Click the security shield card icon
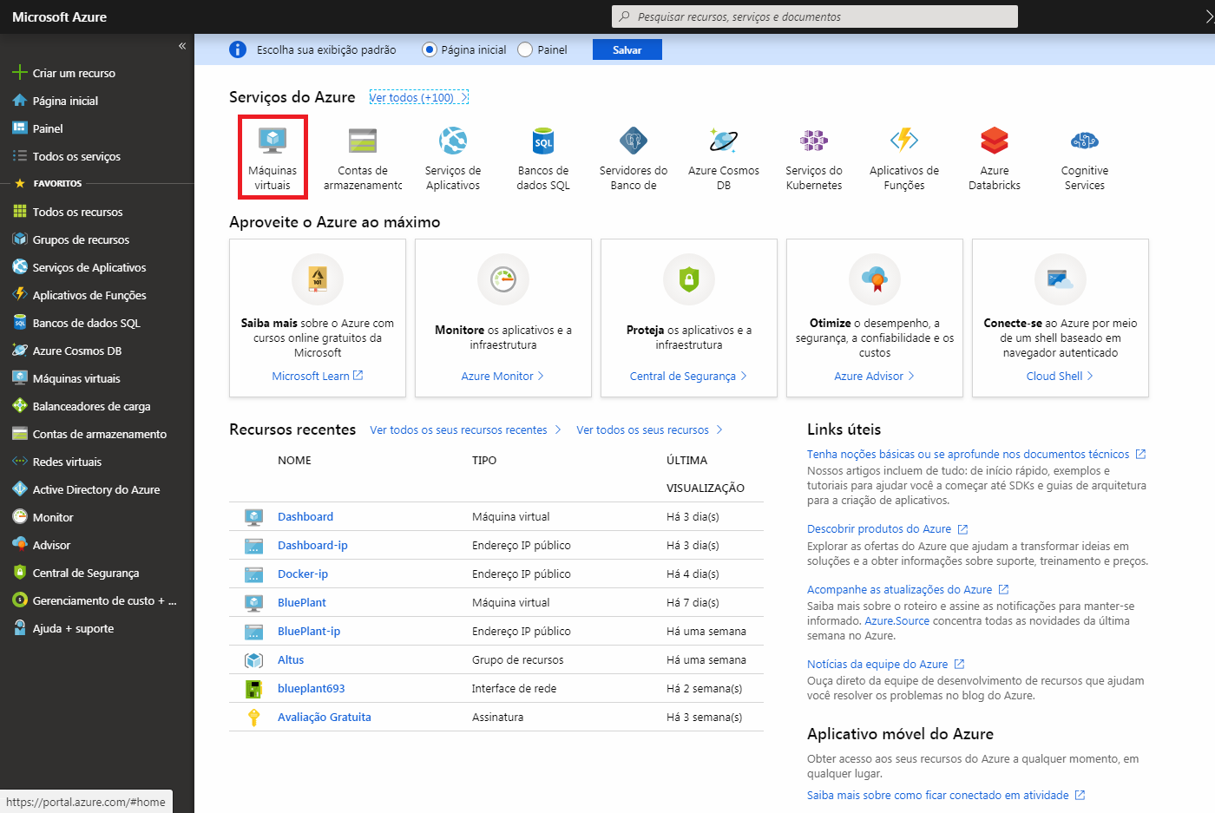Viewport: 1215px width, 813px height. coord(689,279)
